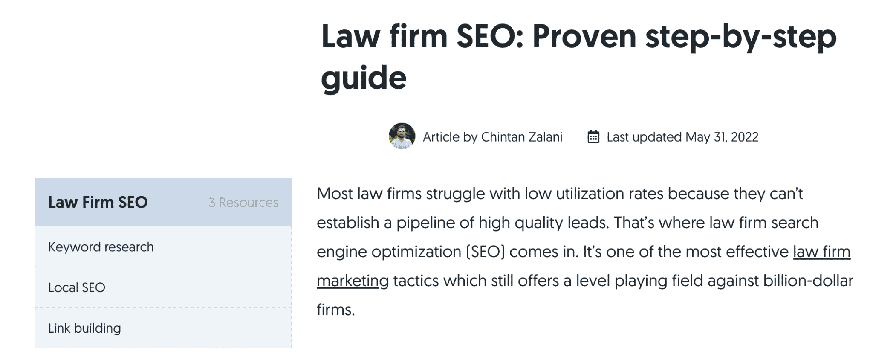Click the underlined word marketing in paragraph

(x=353, y=281)
